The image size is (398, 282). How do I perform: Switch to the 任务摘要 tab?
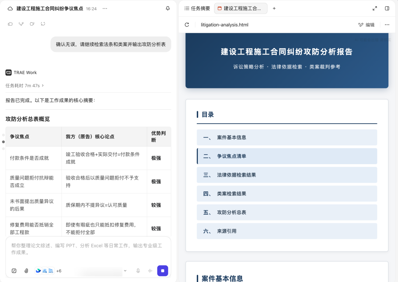coord(197,8)
